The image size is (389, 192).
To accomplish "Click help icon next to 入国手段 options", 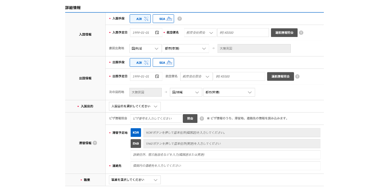I will (180, 19).
